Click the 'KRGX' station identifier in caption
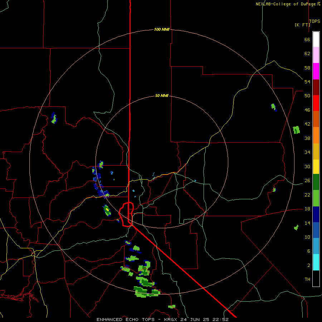Screen dimensions: 322x322 click(170, 319)
